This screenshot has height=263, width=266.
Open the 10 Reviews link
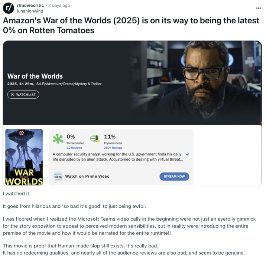pyautogui.click(x=74, y=148)
